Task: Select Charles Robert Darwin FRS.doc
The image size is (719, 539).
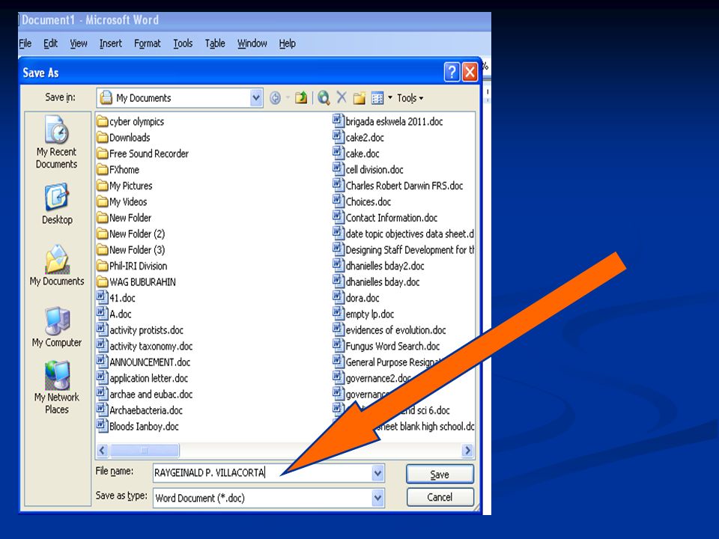Action: (x=398, y=186)
